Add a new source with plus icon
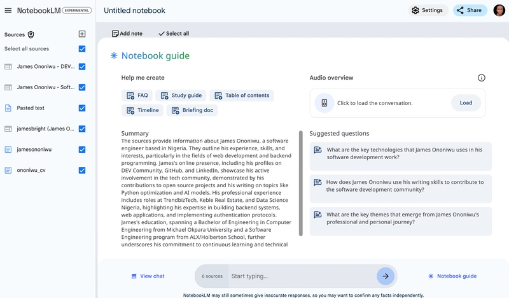Image resolution: width=509 pixels, height=298 pixels. point(82,34)
